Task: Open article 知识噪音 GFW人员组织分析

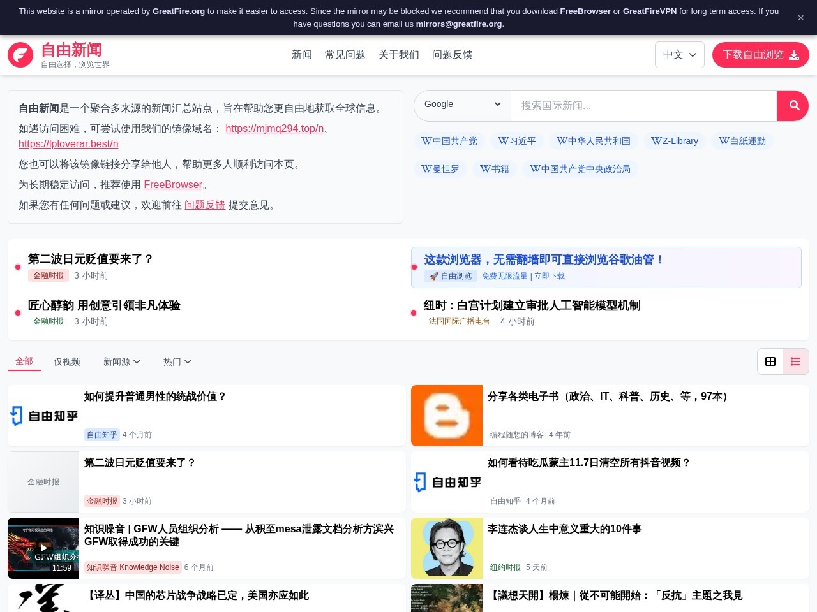Action: (239, 535)
